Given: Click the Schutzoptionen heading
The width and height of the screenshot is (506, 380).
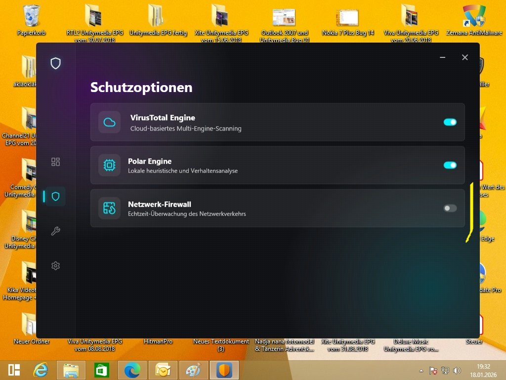Looking at the screenshot, I should 141,88.
